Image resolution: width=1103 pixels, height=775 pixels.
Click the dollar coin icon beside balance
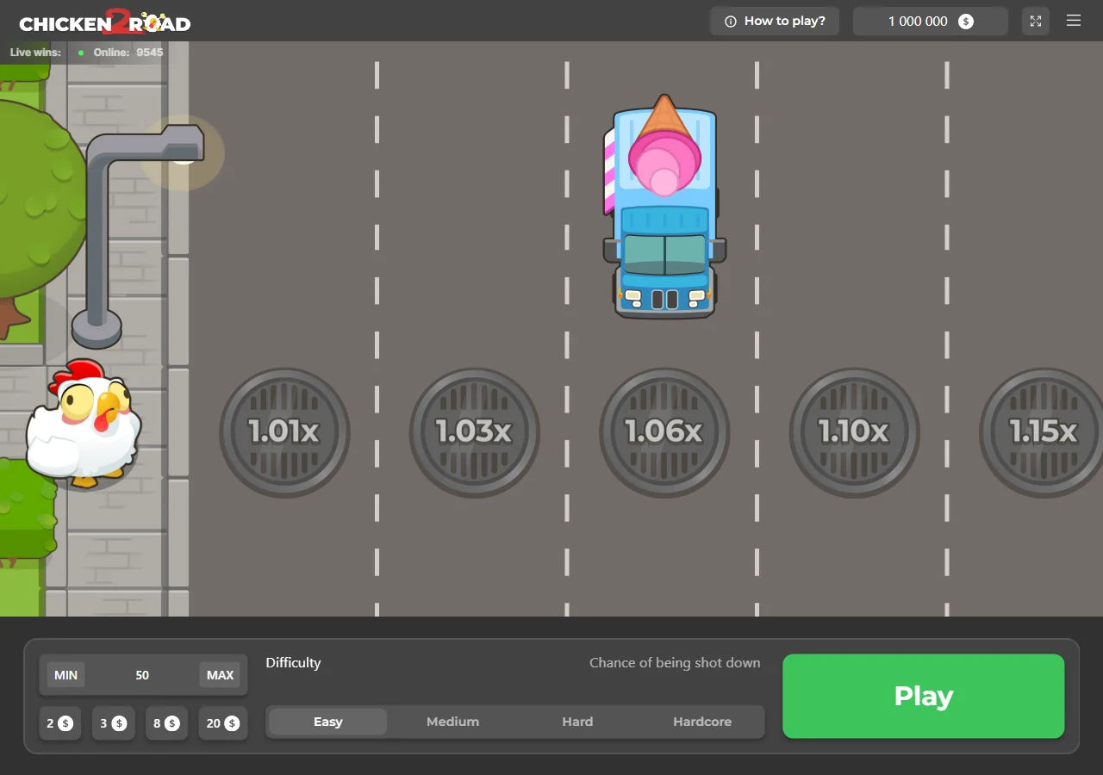point(966,21)
